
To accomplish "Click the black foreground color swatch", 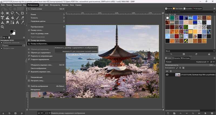I will pos(11,31).
